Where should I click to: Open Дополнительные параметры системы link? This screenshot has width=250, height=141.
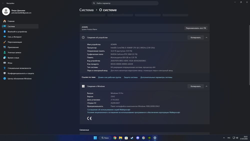[156, 77]
